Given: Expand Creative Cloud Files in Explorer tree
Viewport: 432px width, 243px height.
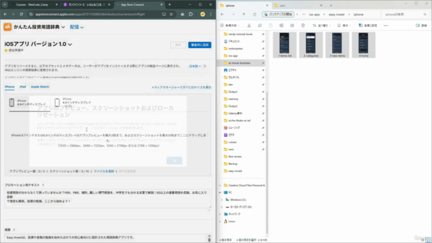Looking at the screenshot, I should [x=220, y=186].
